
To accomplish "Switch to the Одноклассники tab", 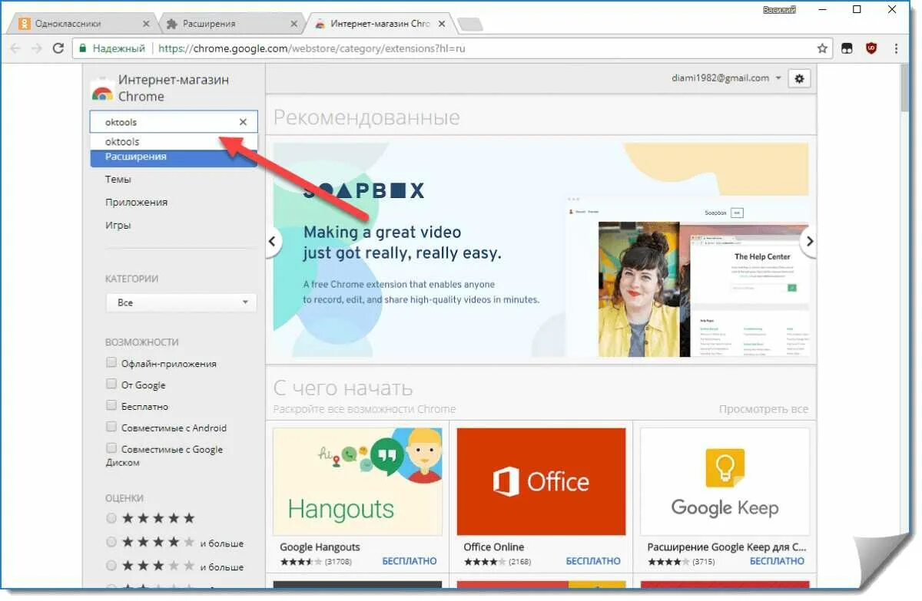I will click(x=81, y=24).
